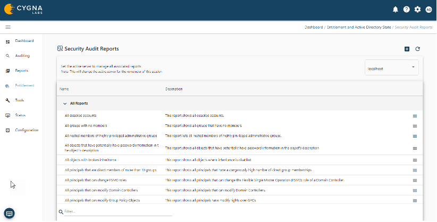Click the Dashboard breadcrumb link

[314, 27]
